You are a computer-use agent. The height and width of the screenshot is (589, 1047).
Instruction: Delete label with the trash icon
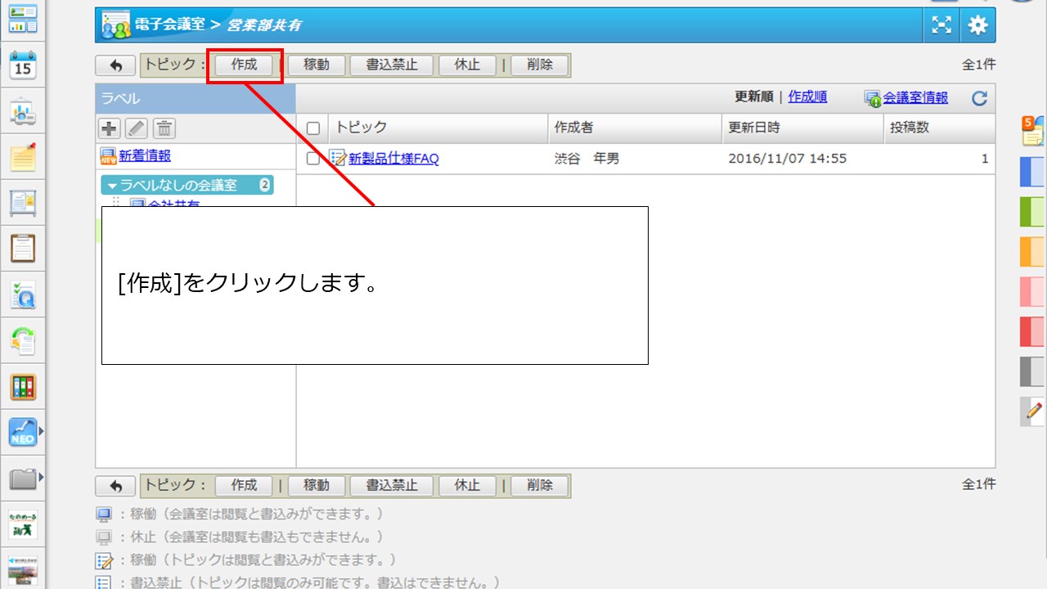164,128
